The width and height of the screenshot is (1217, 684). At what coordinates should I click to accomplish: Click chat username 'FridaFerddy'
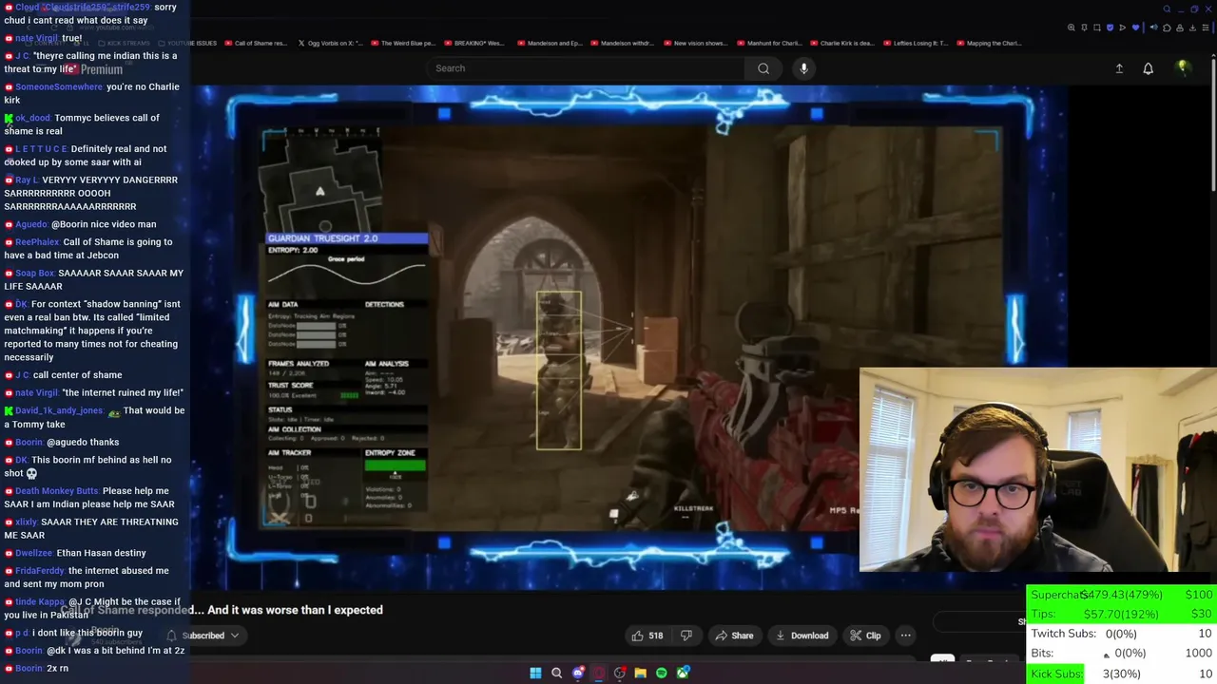(x=39, y=571)
